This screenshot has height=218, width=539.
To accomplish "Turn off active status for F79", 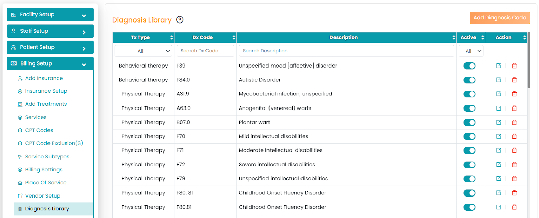I will click(469, 179).
